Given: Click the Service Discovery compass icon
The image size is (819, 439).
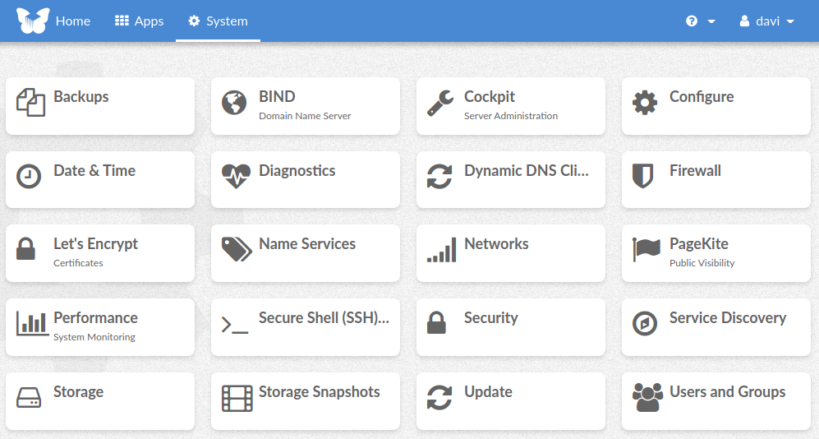Looking at the screenshot, I should point(645,323).
